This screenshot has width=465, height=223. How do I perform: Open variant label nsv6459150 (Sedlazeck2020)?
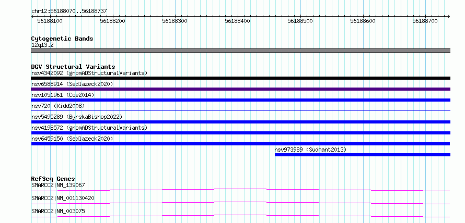[x=72, y=139]
